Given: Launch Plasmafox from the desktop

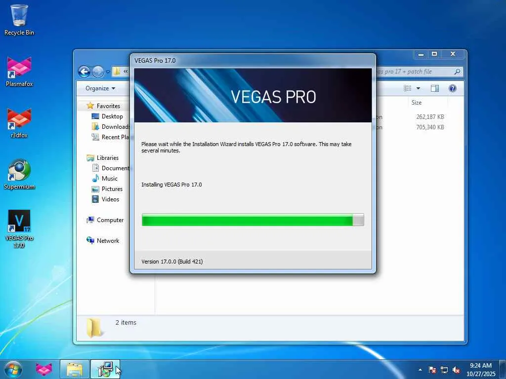Looking at the screenshot, I should (x=19, y=72).
